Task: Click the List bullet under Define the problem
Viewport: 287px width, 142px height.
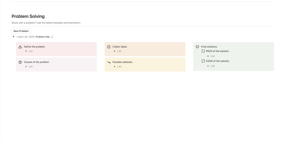Action: click(31, 51)
